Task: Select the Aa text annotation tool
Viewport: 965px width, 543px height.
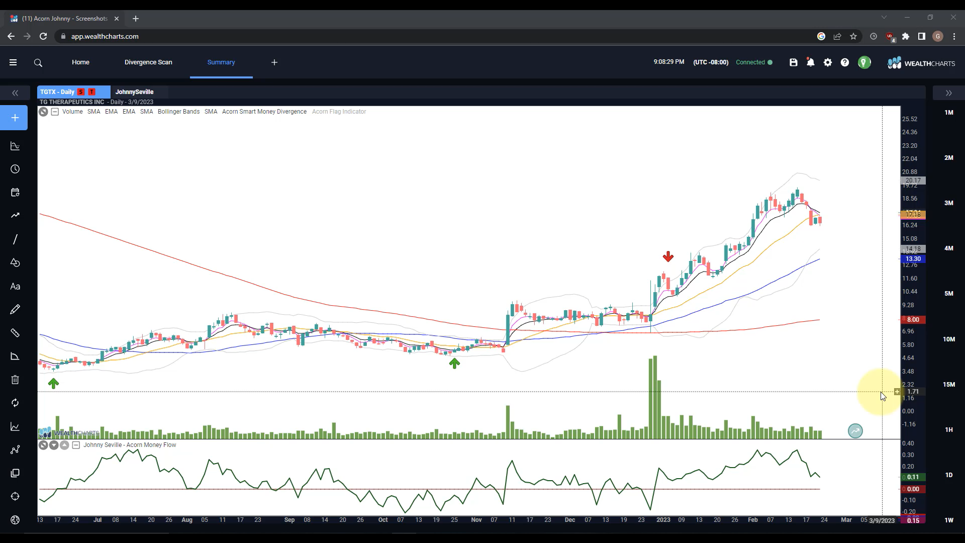Action: pos(15,287)
